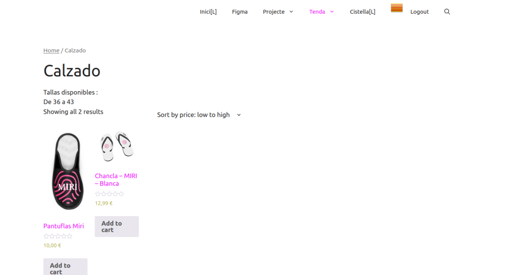This screenshot has height=275, width=525.
Task: Click the Chancla MIRI Blanca star rating
Action: (110, 194)
